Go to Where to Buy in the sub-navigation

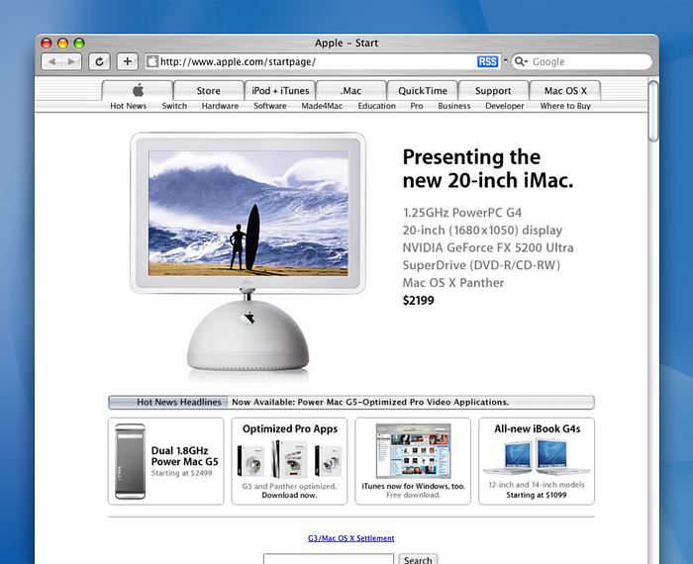click(565, 106)
